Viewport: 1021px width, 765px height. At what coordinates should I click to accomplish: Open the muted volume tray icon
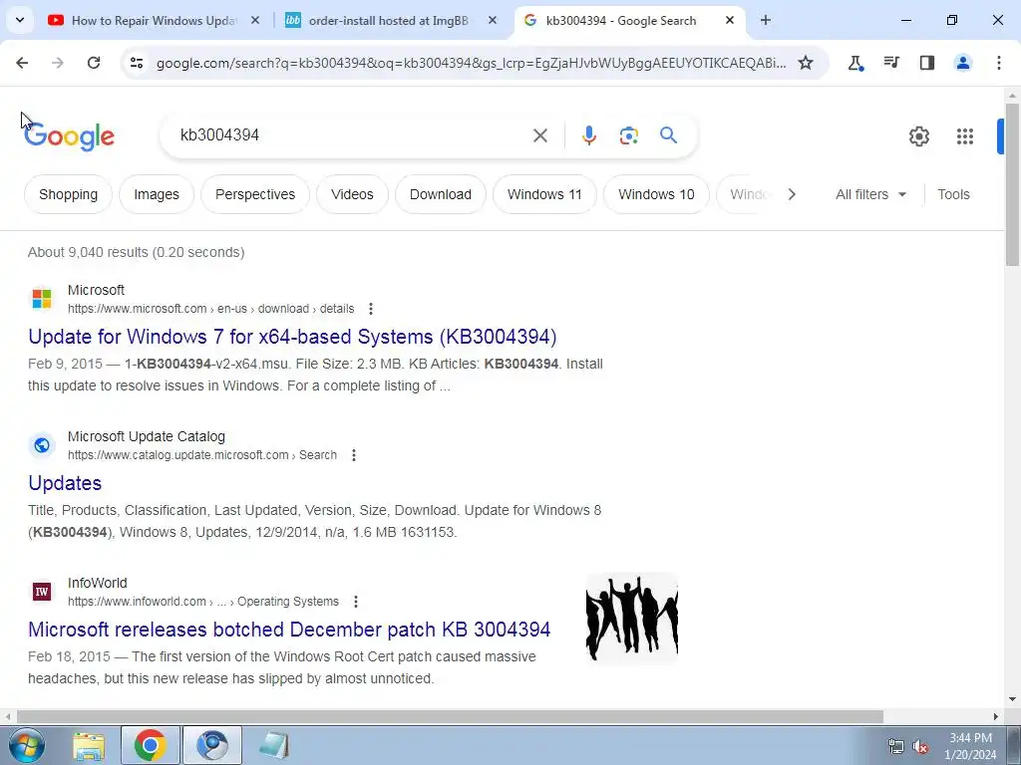click(x=920, y=747)
